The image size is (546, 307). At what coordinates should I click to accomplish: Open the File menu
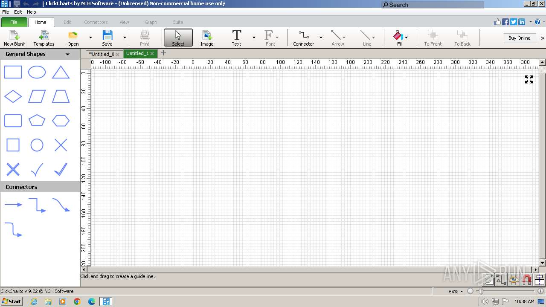tap(6, 12)
